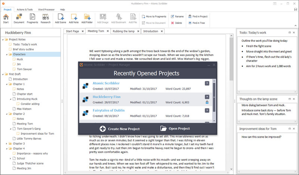Click the Add Bookmark button
299x175 pixels.
tap(118, 19)
